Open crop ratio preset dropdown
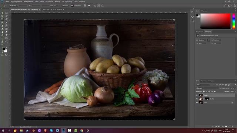 13,6
